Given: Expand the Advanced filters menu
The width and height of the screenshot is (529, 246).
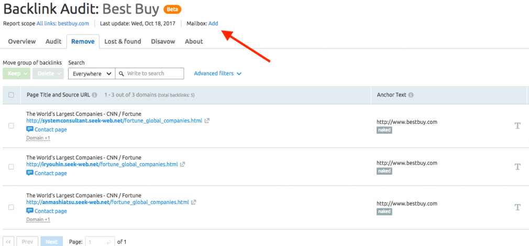Looking at the screenshot, I should pos(217,73).
